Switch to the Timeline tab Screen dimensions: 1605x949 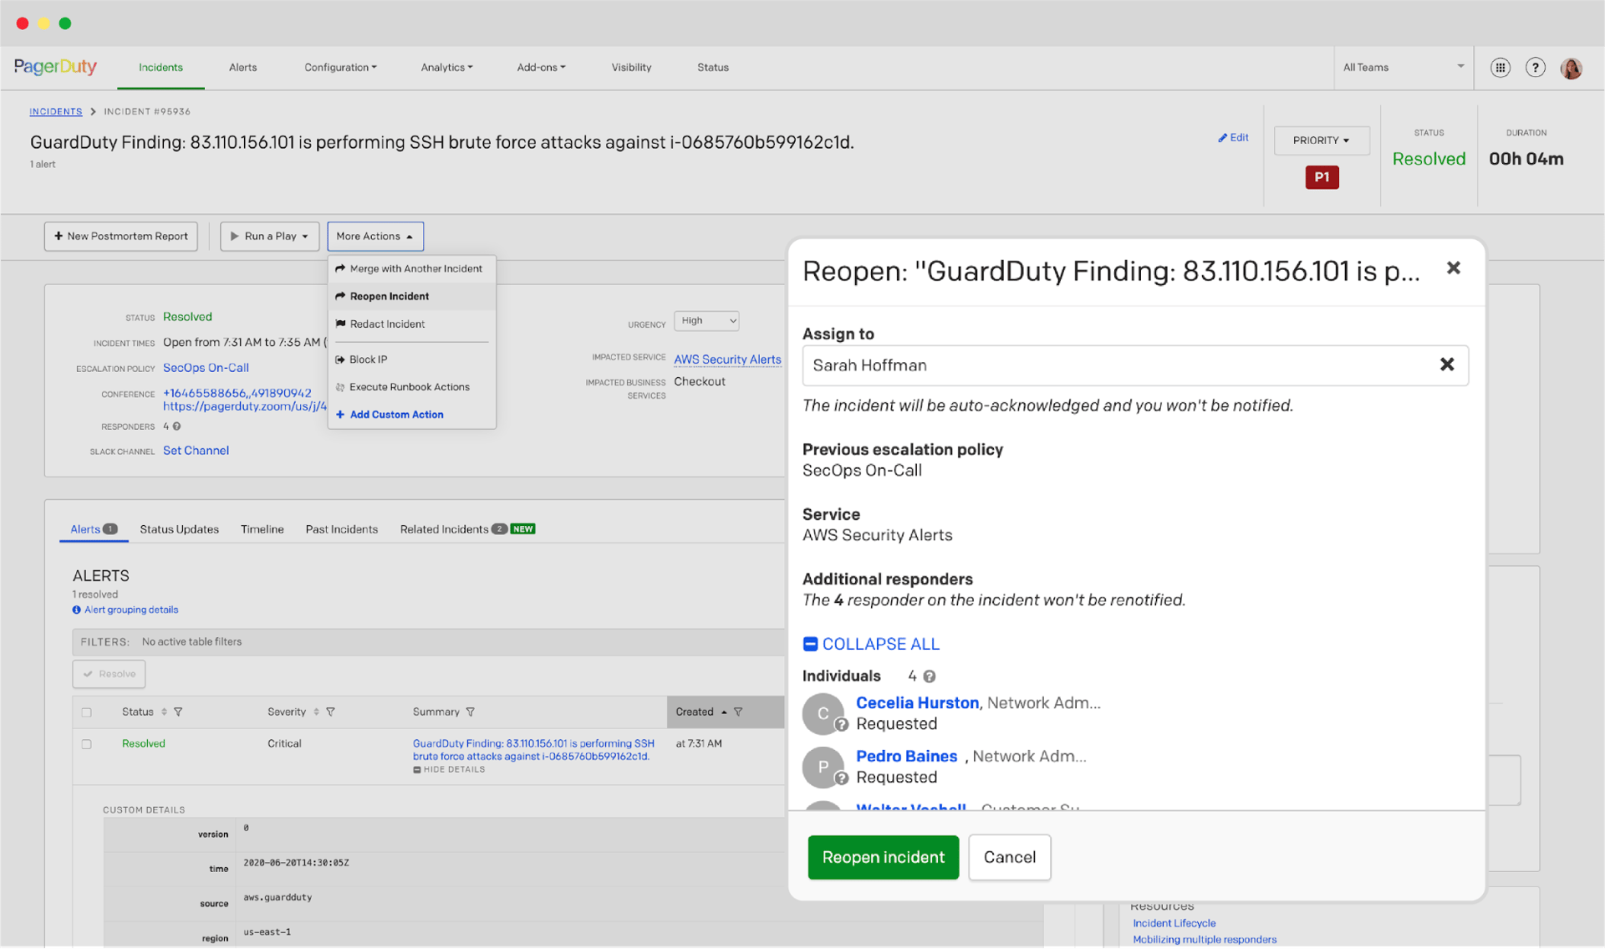[x=262, y=529]
